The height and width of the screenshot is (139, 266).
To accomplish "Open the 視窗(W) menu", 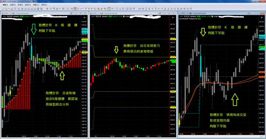I will click(x=36, y=5).
